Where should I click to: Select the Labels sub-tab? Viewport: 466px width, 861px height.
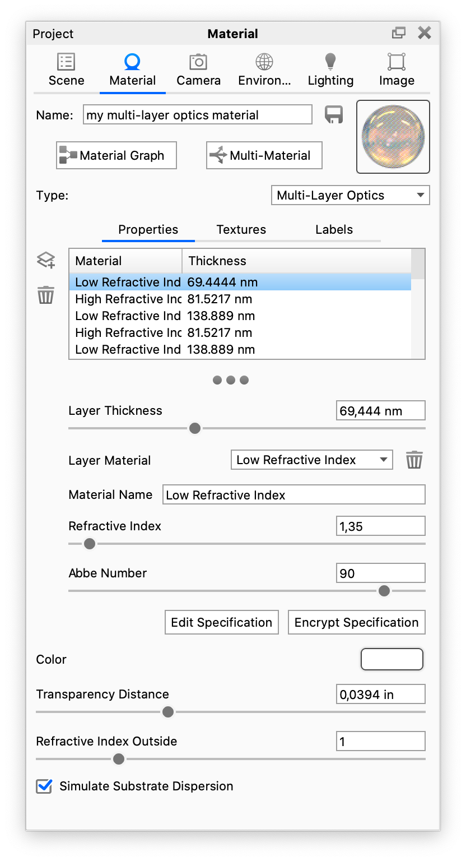334,229
